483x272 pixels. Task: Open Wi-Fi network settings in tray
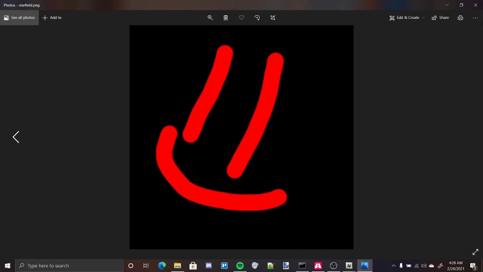416,266
